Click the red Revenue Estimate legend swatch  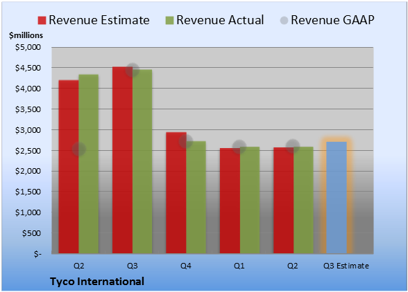coord(42,21)
